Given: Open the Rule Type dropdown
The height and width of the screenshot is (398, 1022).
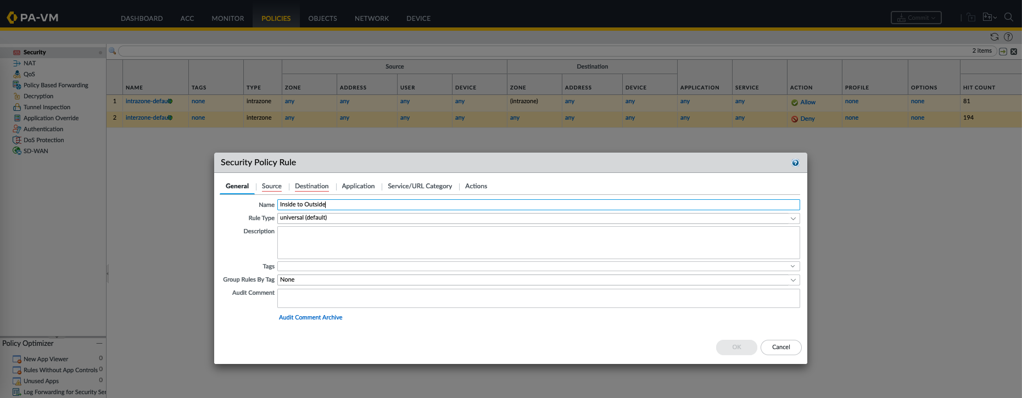Looking at the screenshot, I should [x=792, y=218].
